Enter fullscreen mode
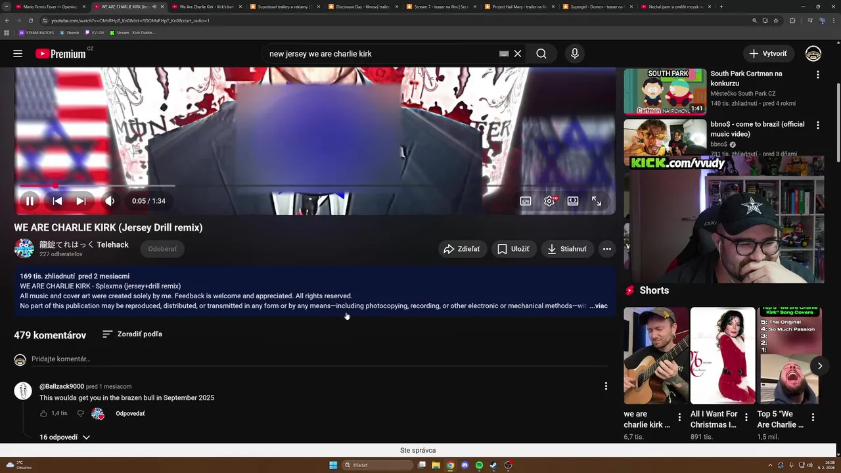 tap(597, 201)
